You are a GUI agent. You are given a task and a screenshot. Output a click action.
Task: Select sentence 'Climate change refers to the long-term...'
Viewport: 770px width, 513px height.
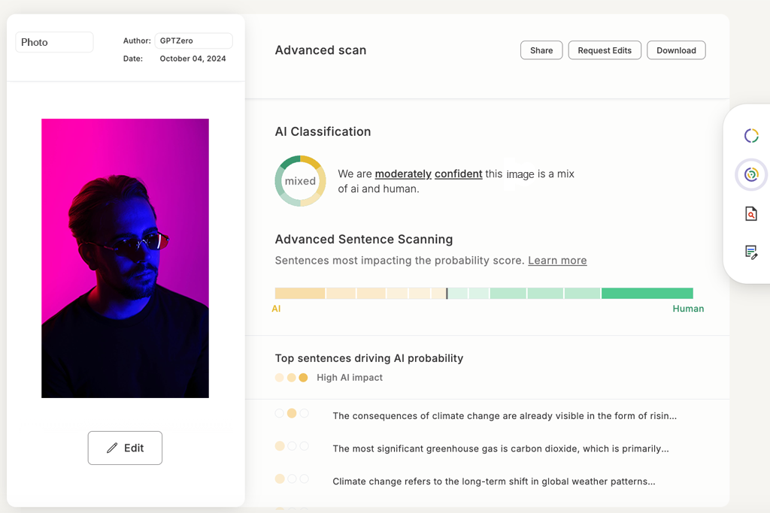click(x=493, y=481)
